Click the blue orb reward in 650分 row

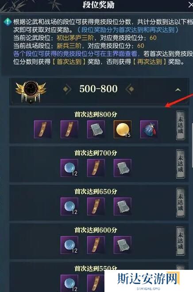coord(69,206)
